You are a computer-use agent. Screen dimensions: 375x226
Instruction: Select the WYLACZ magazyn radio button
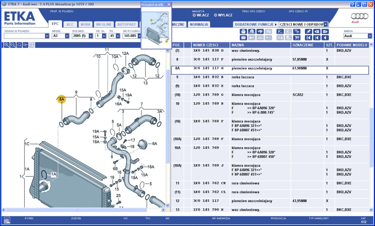tap(215, 15)
